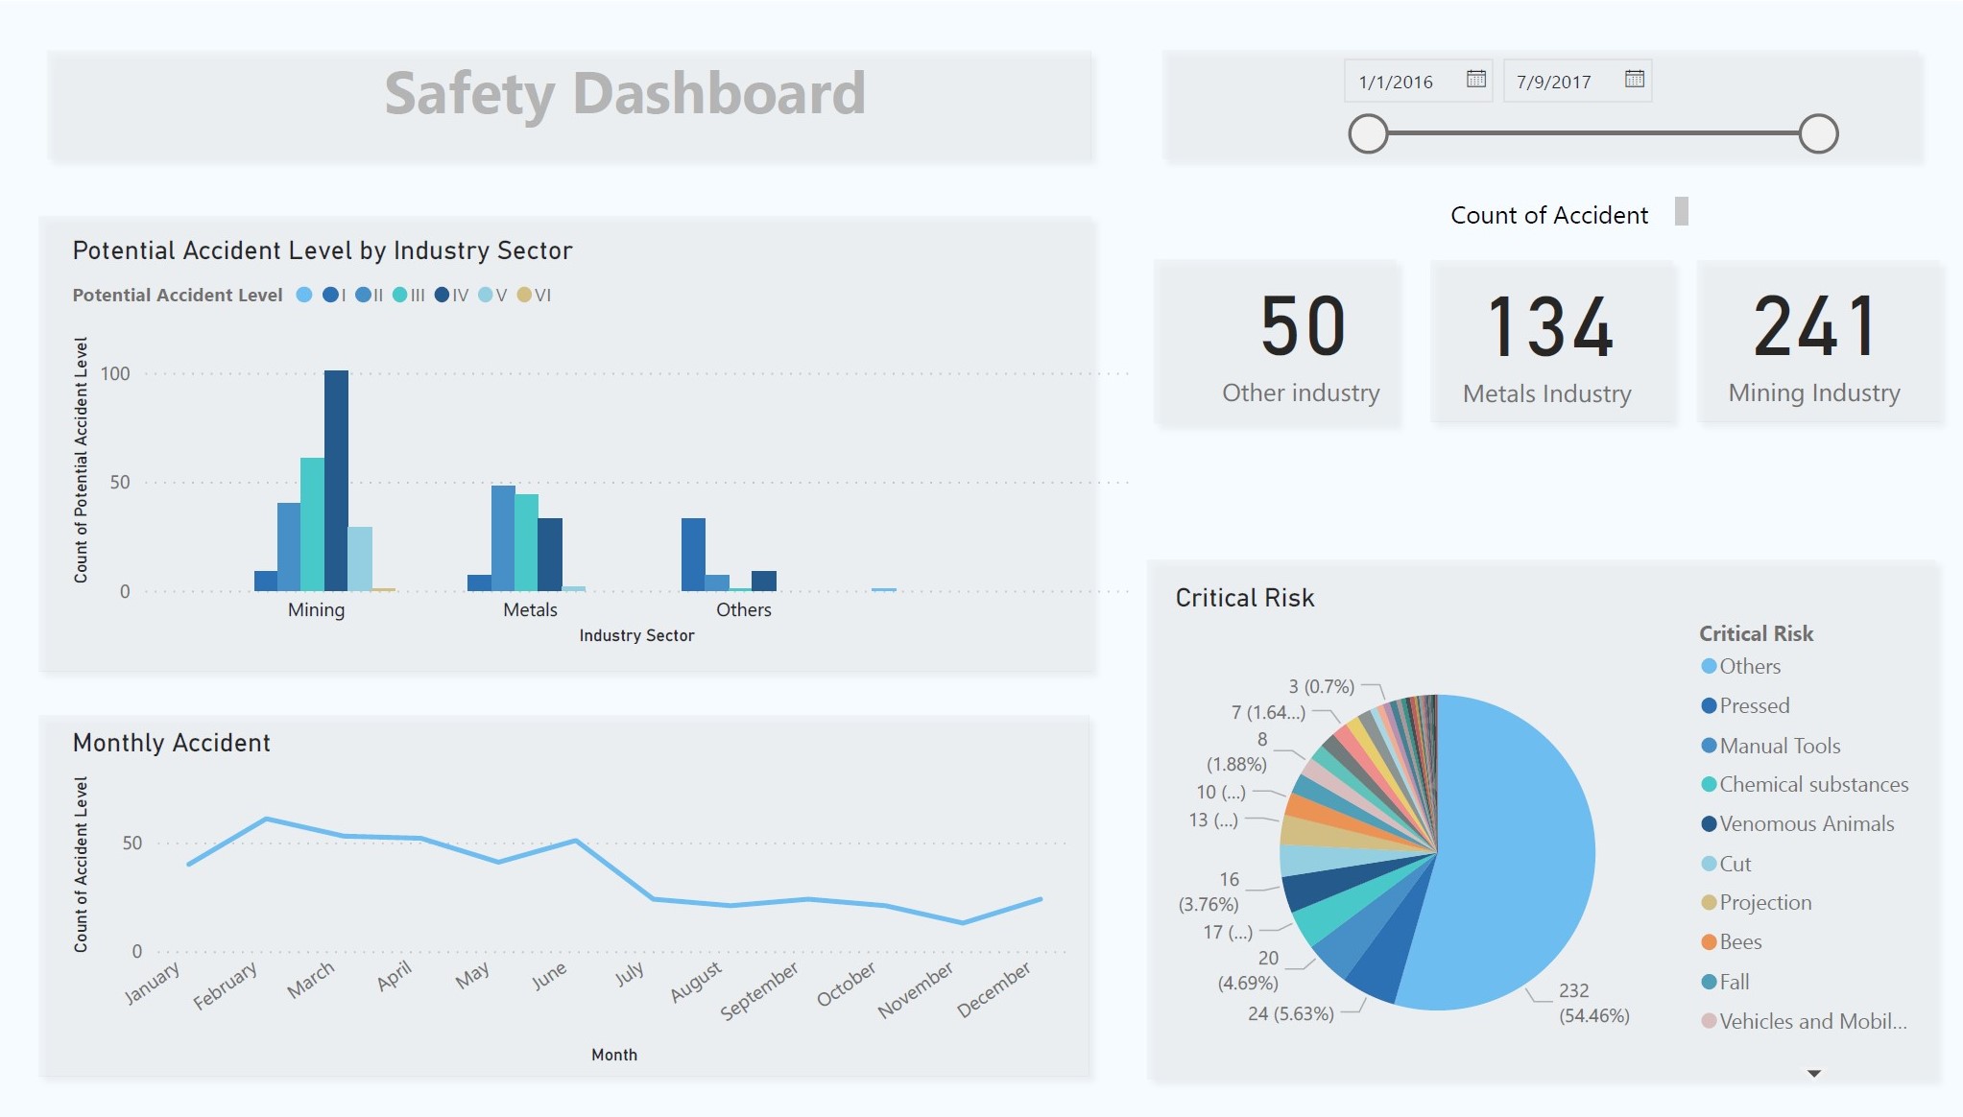Select the Monthly Accident chart title
This screenshot has width=1963, height=1117.
click(171, 743)
